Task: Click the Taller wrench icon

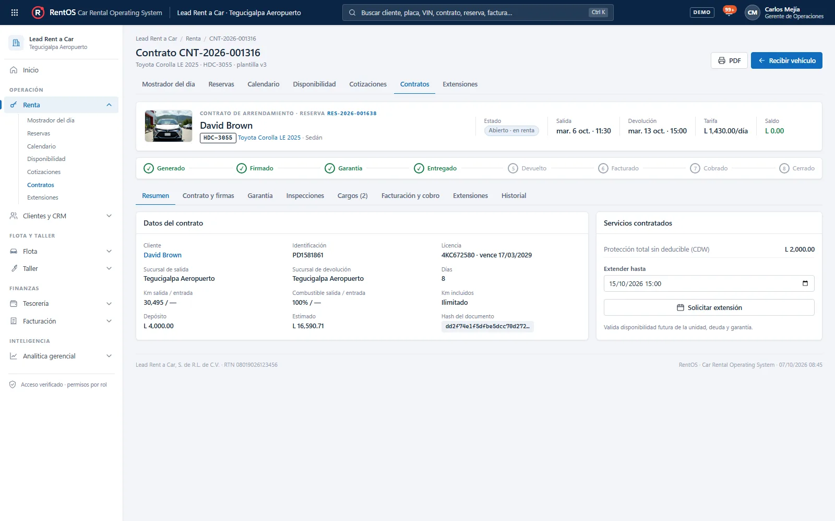Action: (14, 268)
